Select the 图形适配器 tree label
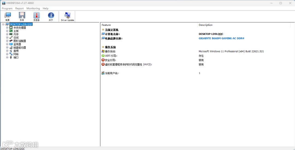Image resolution: width=295 pixels, height=150 pixels. pos(20,41)
